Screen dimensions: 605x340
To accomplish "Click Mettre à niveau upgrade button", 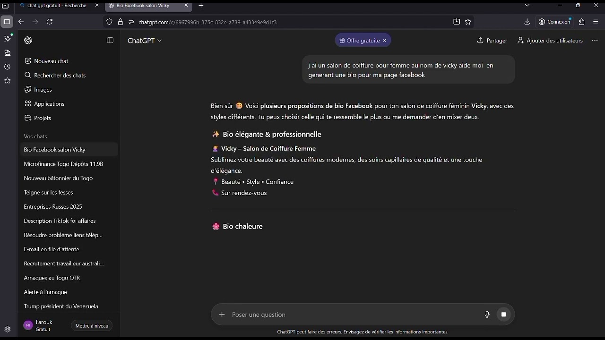I will [92, 326].
